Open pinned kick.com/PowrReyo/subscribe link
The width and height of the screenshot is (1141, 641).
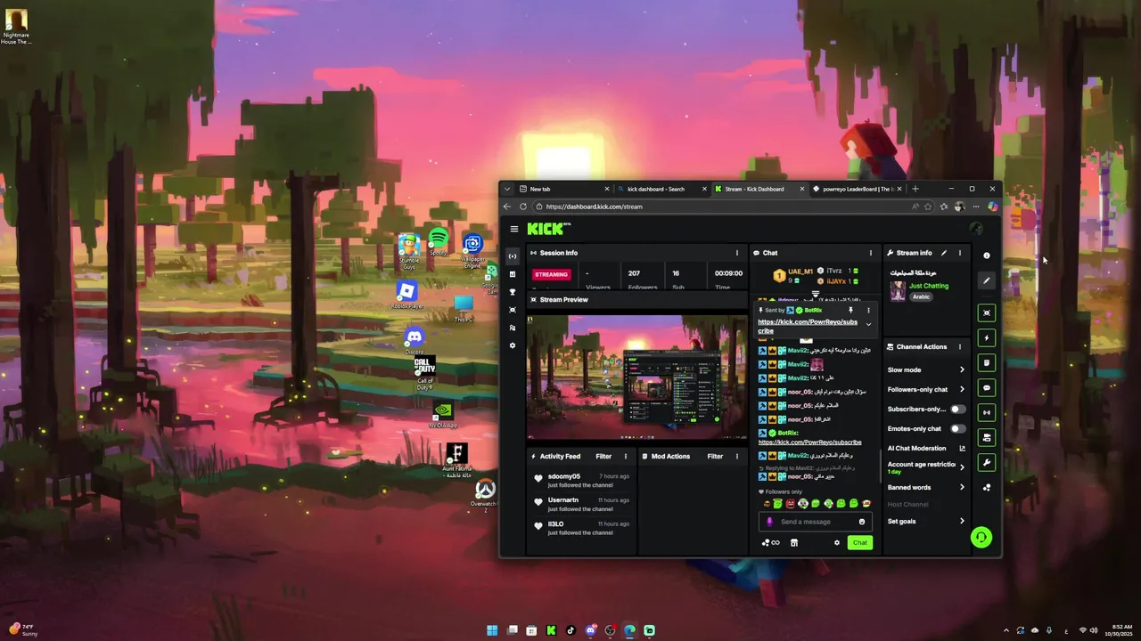808,326
